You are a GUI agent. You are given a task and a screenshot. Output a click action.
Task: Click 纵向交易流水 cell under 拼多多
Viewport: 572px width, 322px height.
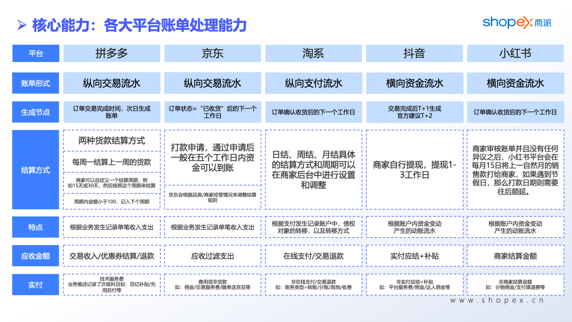[112, 83]
